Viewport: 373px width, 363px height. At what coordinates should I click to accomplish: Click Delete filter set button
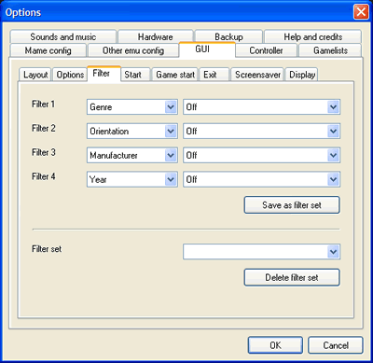292,277
